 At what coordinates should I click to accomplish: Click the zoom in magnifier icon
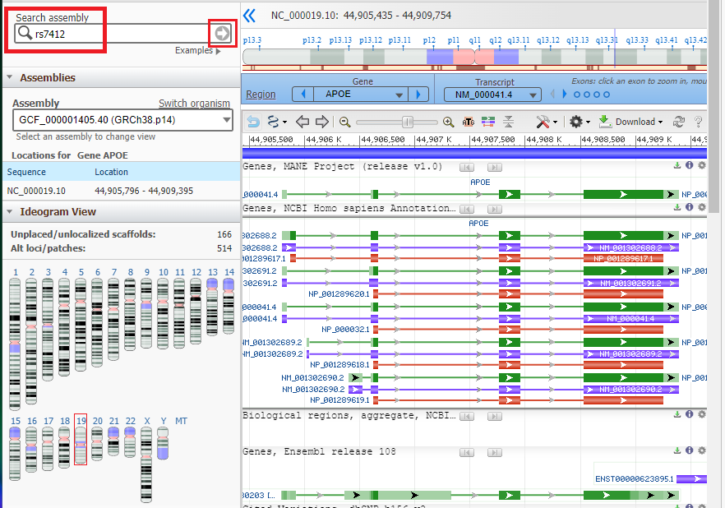[x=448, y=122]
